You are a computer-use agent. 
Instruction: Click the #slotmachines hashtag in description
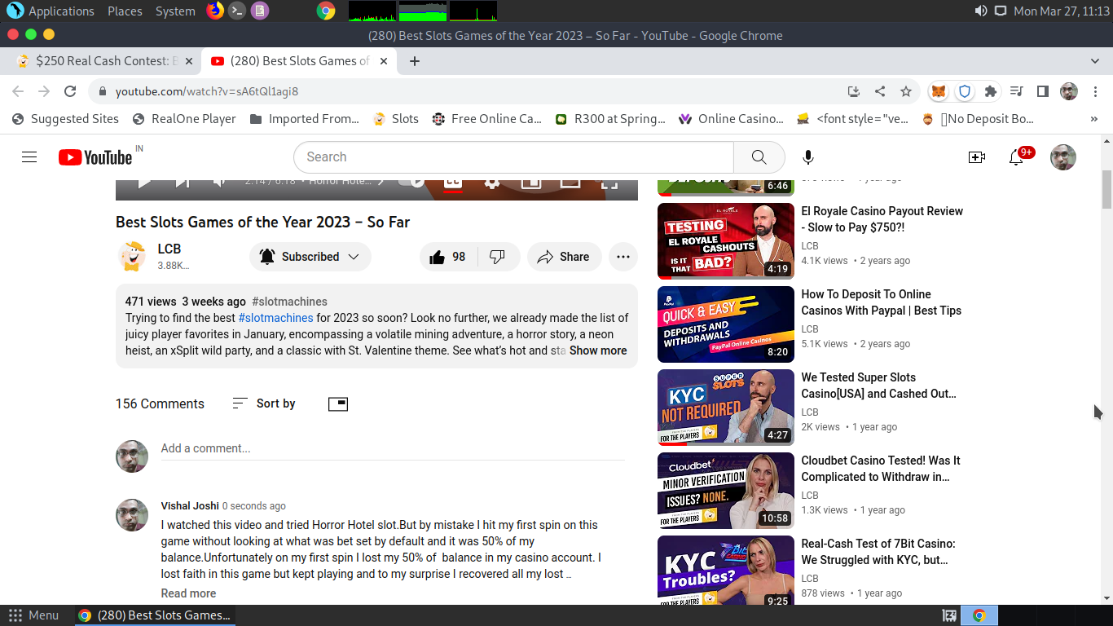275,318
